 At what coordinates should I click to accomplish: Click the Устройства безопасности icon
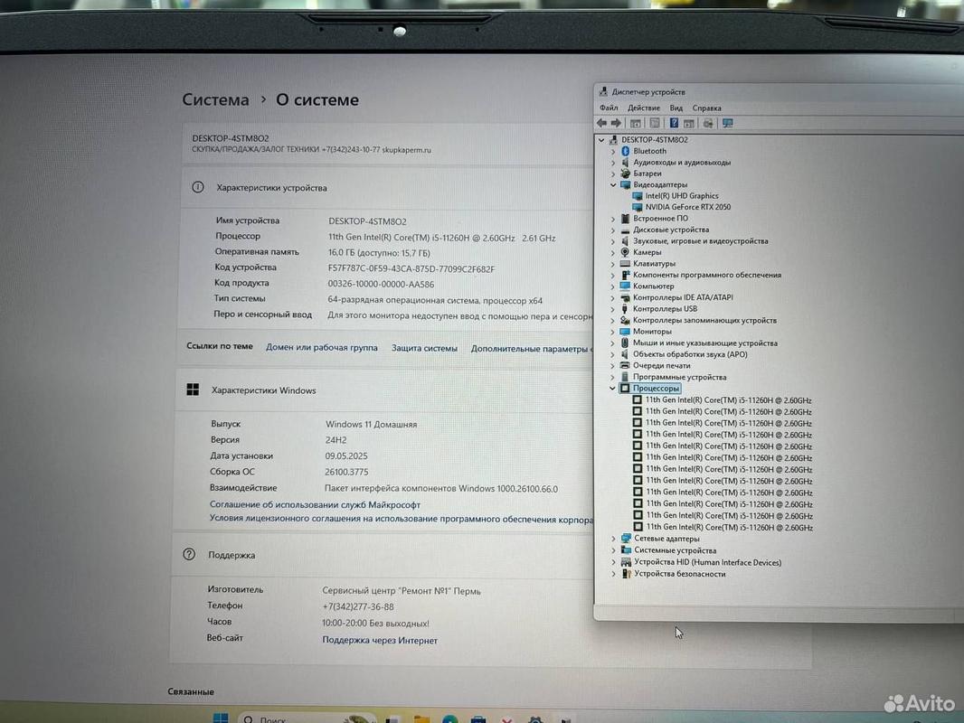tap(627, 574)
